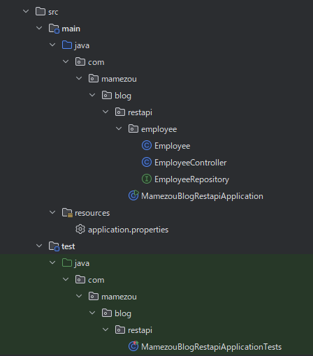Click the MamezouBlogRestapiApplicationTests test class icon
The height and width of the screenshot is (356, 313).
133,346
